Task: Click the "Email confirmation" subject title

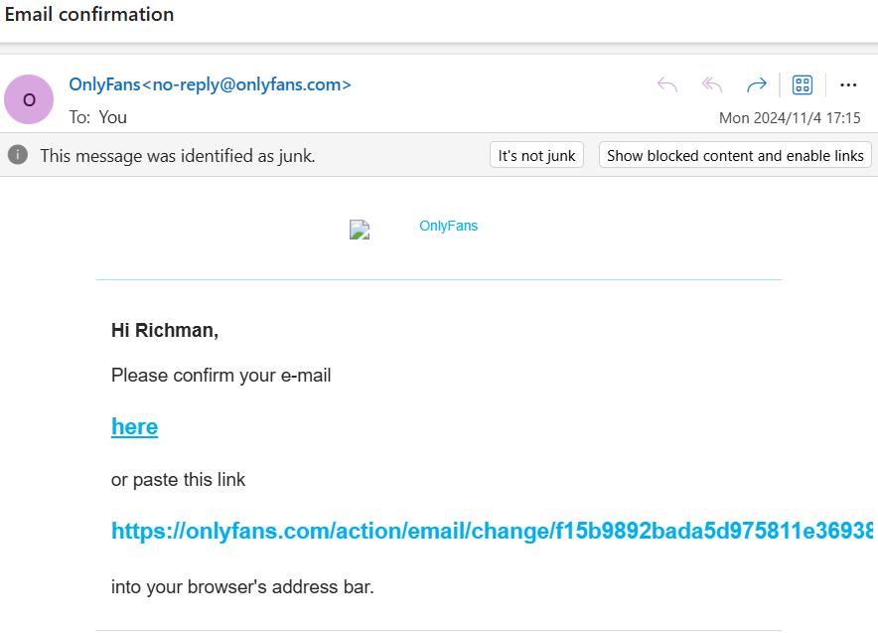Action: click(89, 14)
